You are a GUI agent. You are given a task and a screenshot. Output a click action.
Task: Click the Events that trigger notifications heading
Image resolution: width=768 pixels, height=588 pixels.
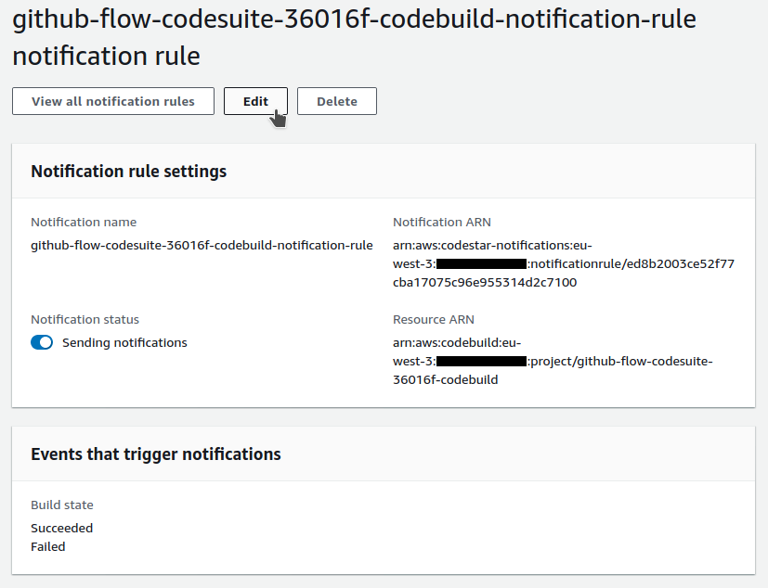156,454
